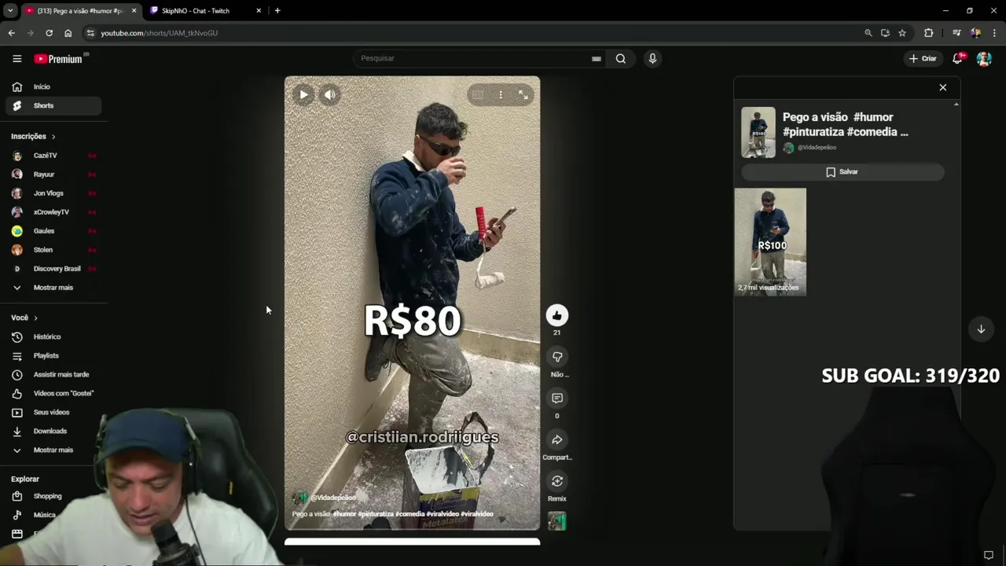Image resolution: width=1006 pixels, height=566 pixels.
Task: Open the browser home button
Action: click(68, 33)
